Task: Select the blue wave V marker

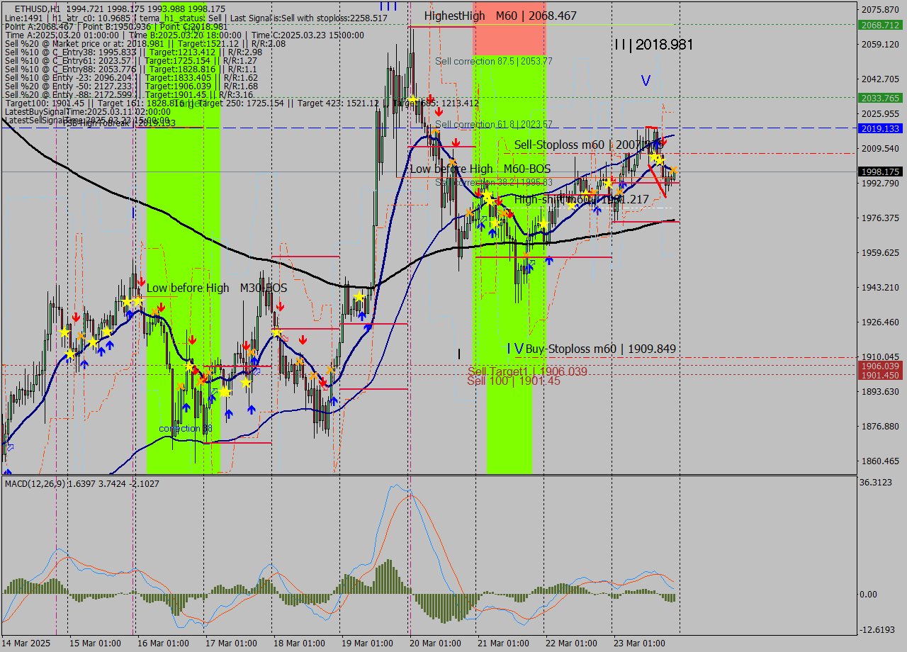Action: tap(646, 81)
